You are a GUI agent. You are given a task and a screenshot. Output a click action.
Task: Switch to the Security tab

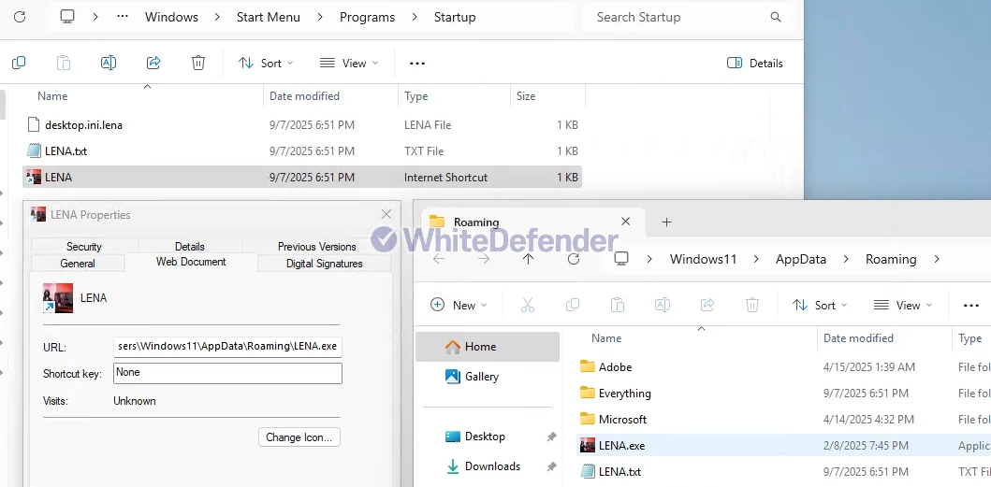pos(84,247)
